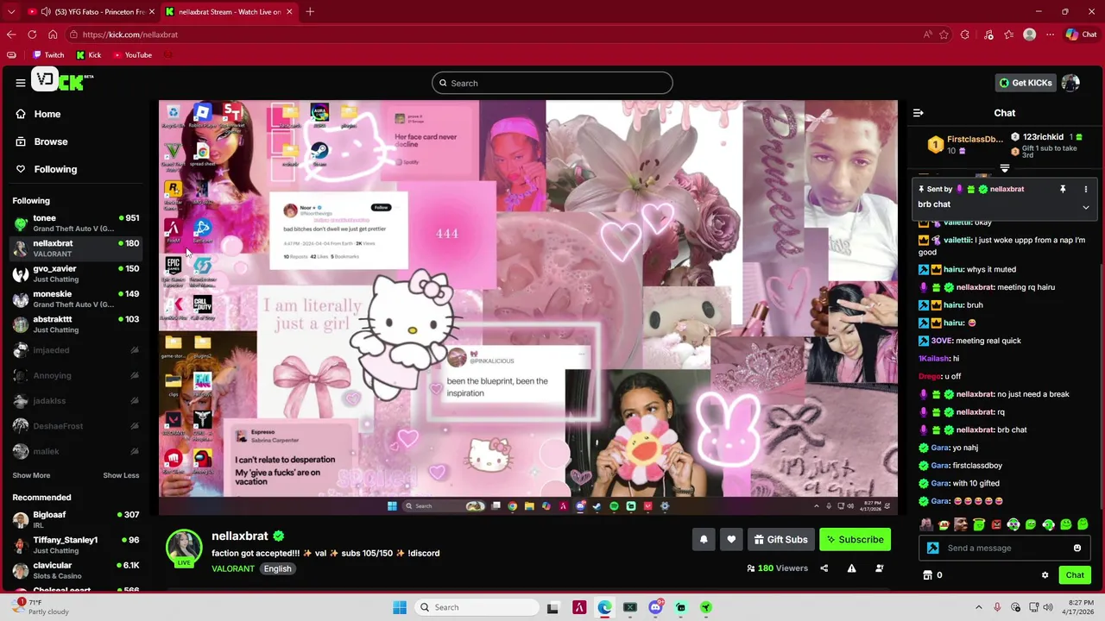Image resolution: width=1105 pixels, height=621 pixels.
Task: Click Show Less under Following
Action: 121,475
